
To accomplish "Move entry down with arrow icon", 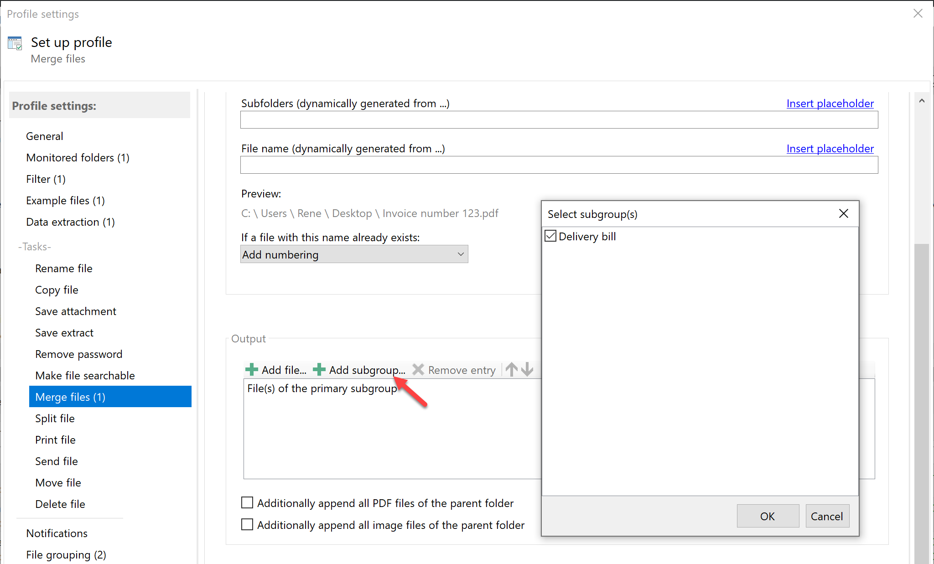I will (x=527, y=369).
